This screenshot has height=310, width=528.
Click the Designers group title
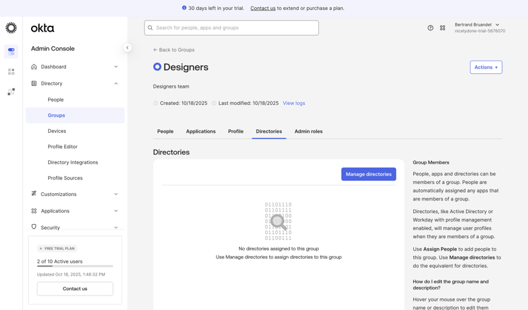click(x=186, y=67)
